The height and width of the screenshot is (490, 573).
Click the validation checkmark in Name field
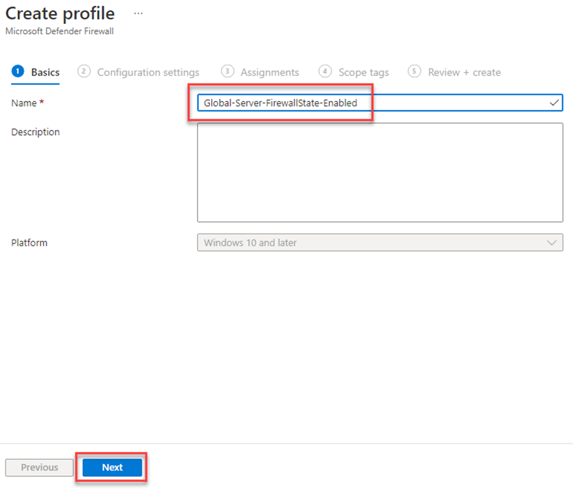click(554, 103)
